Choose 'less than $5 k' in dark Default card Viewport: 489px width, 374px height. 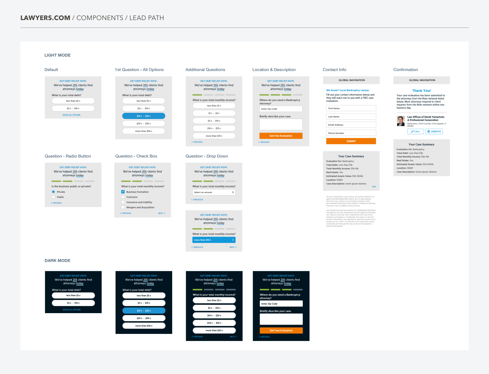(x=73, y=295)
